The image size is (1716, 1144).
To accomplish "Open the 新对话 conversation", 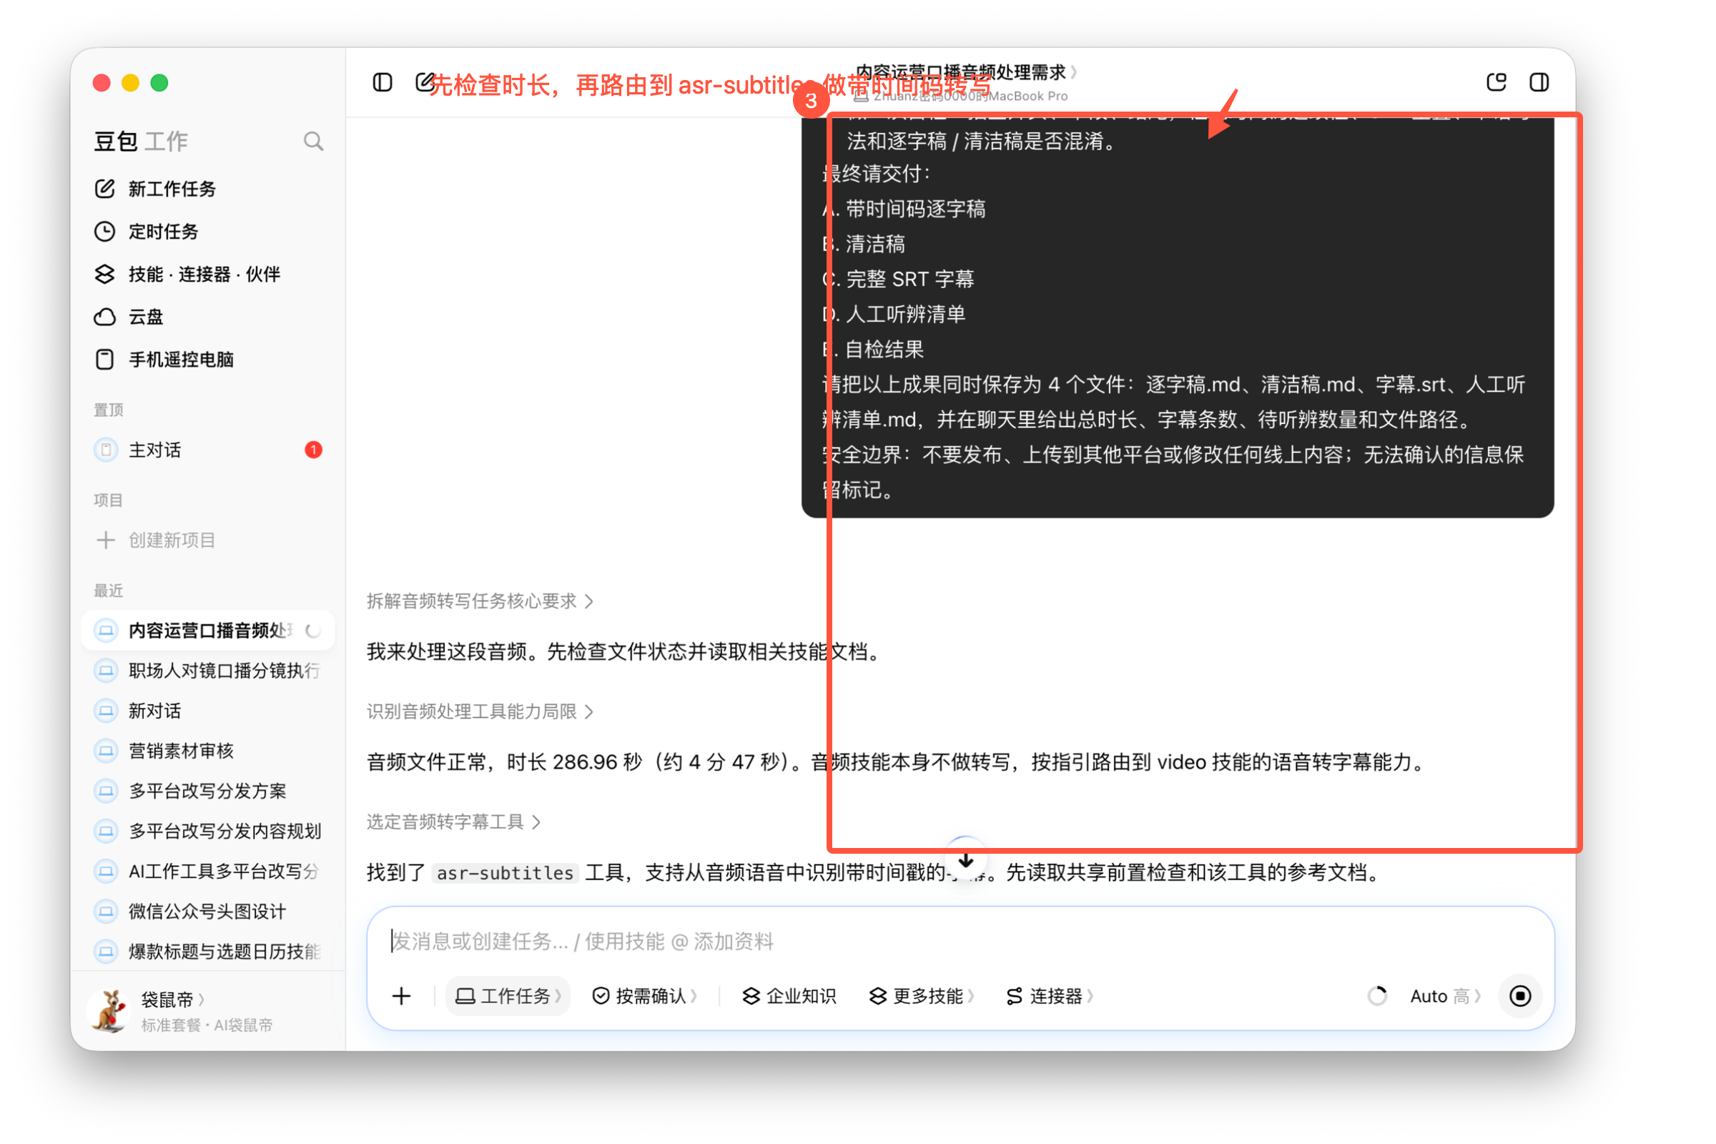I will 208,711.
